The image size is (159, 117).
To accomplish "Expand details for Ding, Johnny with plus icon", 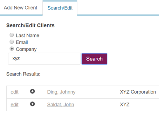I will 32,91.
